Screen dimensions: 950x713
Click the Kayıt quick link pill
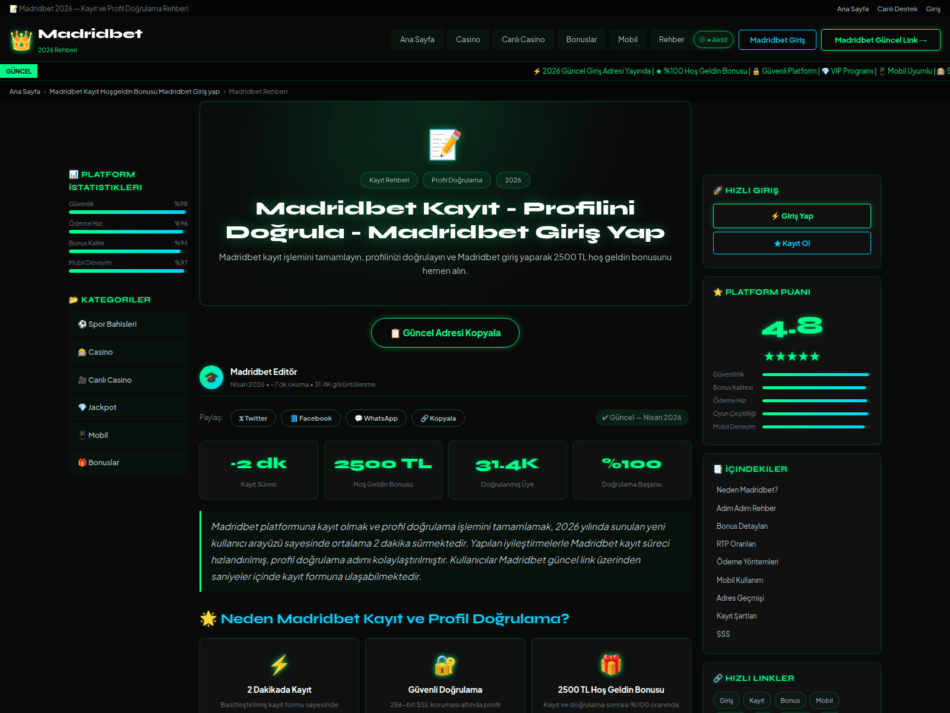(x=756, y=701)
